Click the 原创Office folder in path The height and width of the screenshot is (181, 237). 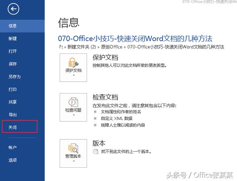click(x=111, y=47)
